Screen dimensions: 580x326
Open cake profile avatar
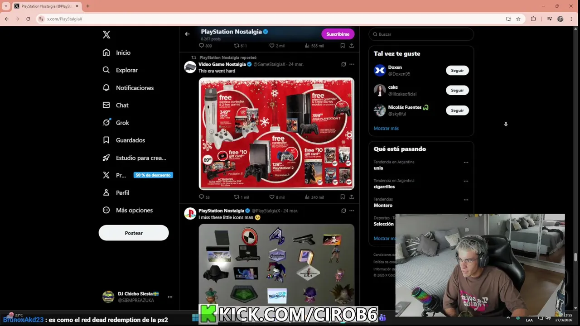click(x=380, y=90)
